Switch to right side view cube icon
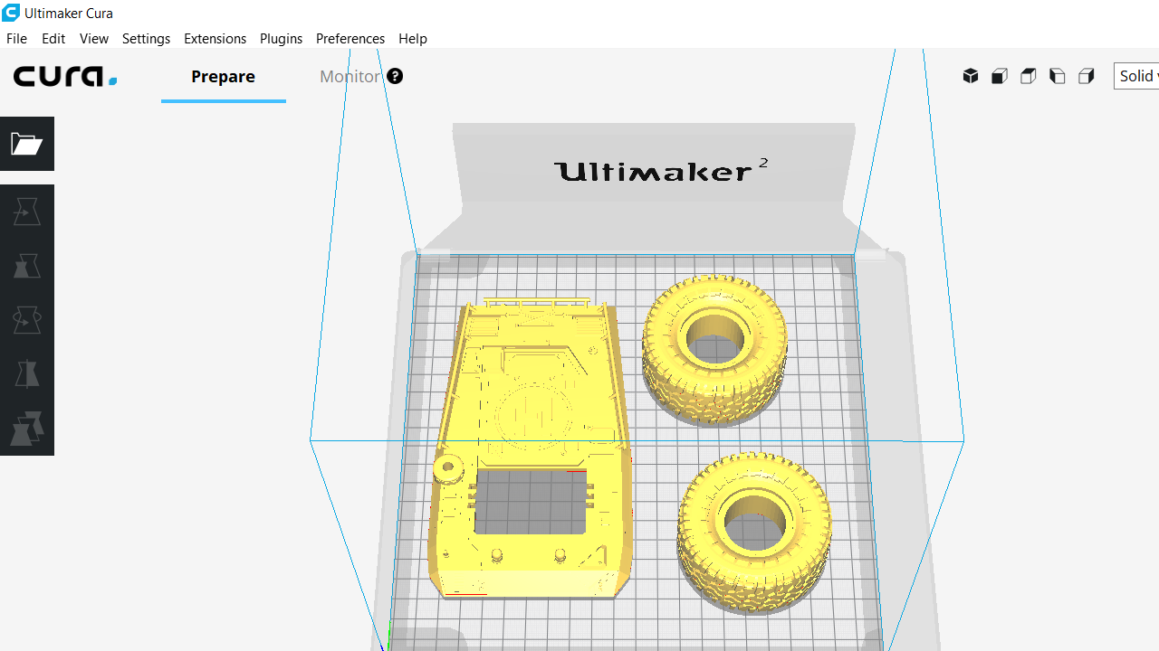The width and height of the screenshot is (1159, 651). tap(1087, 76)
